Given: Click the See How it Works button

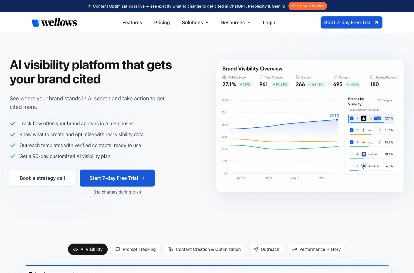Looking at the screenshot, I should coord(308,6).
